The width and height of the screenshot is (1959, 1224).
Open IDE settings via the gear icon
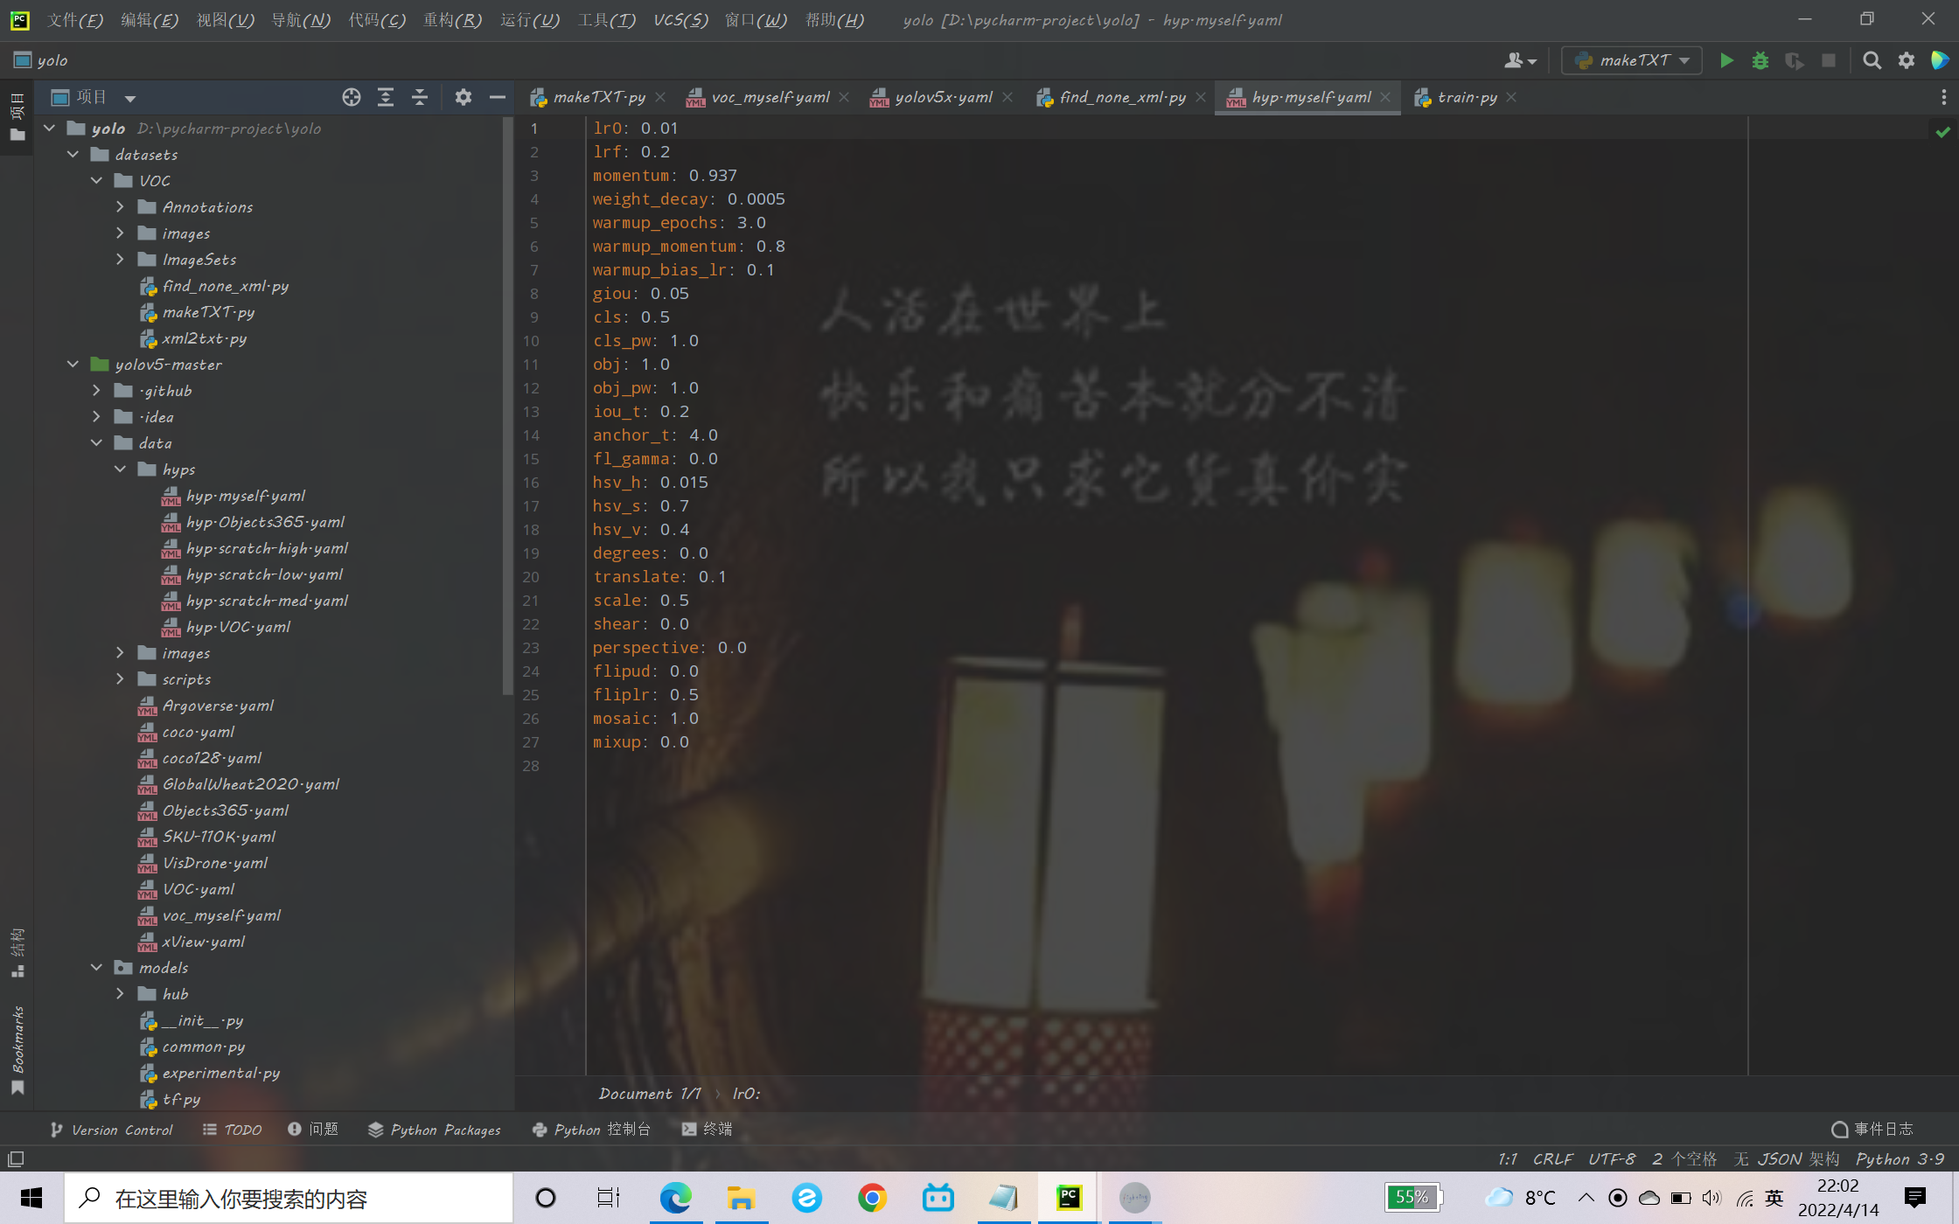tap(1907, 60)
